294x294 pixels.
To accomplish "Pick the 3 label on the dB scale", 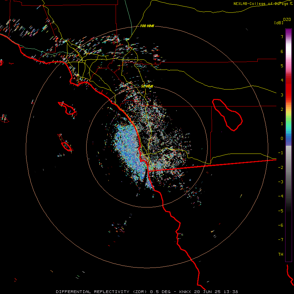I will 282,95.
